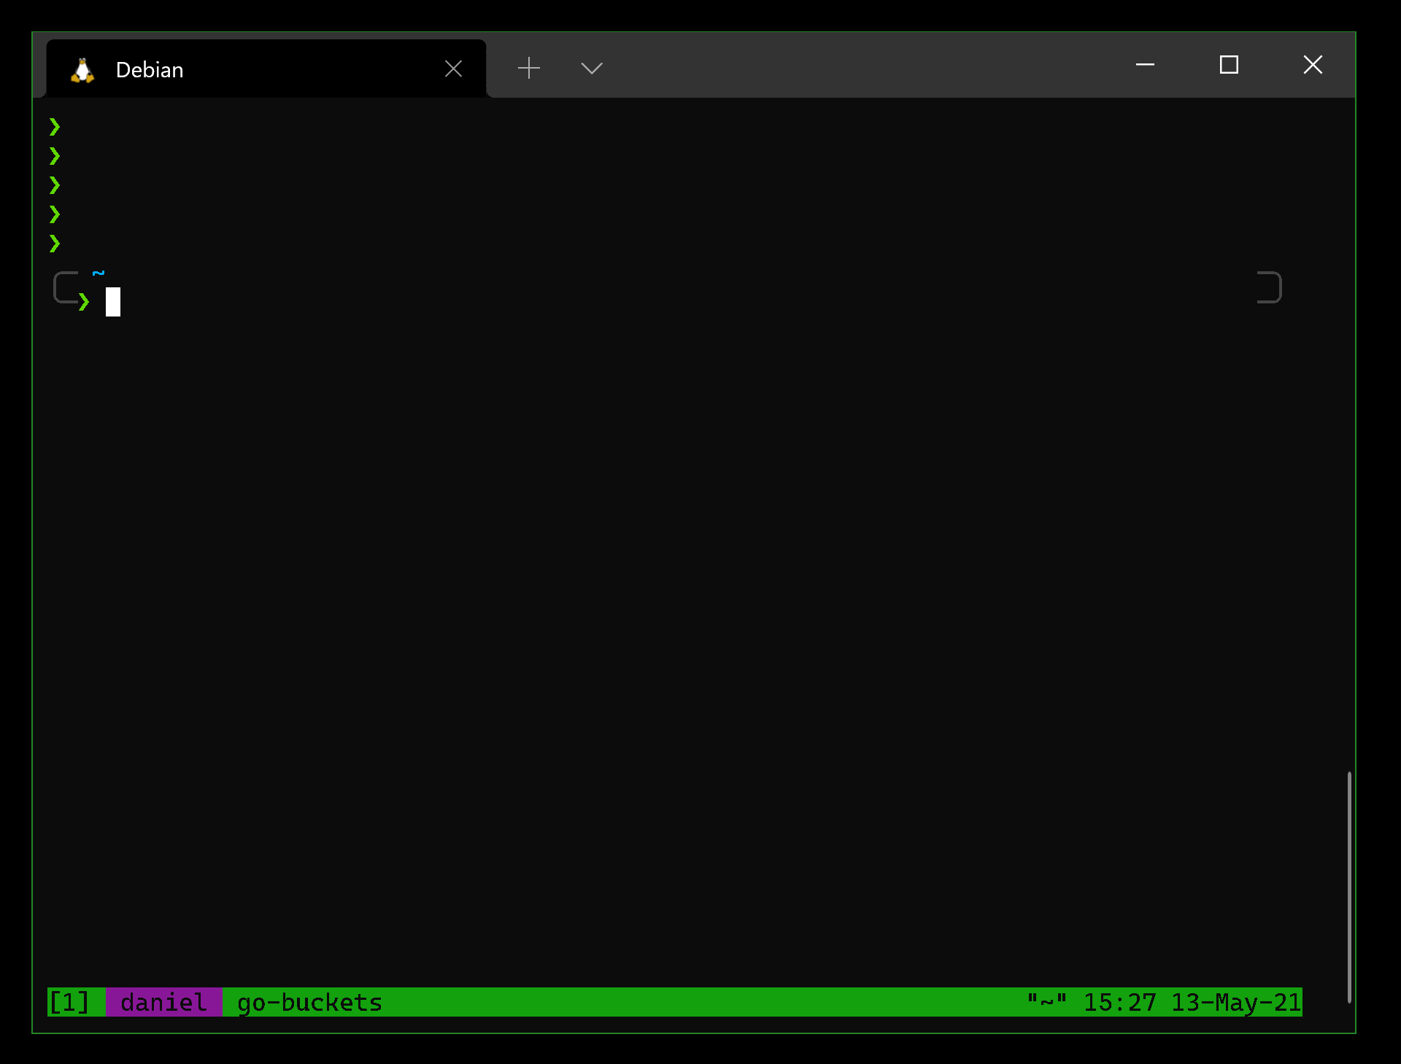Viewport: 1401px width, 1064px height.
Task: Click the maximize icon in the title bar
Action: click(1230, 65)
